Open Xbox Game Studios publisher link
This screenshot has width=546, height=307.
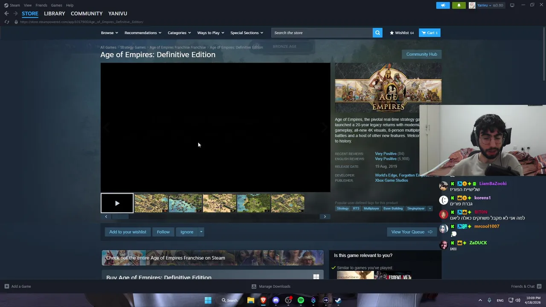click(391, 180)
